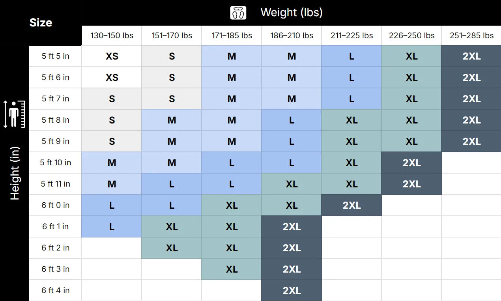Choose the 2XL cell in 6 ft 0 in row

(x=351, y=205)
